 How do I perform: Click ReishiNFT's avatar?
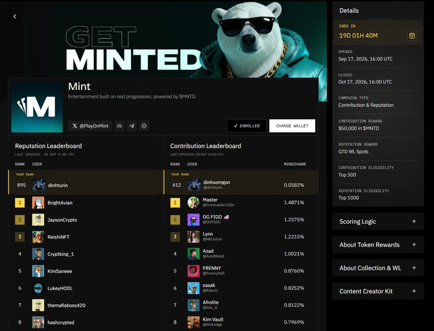(38, 237)
